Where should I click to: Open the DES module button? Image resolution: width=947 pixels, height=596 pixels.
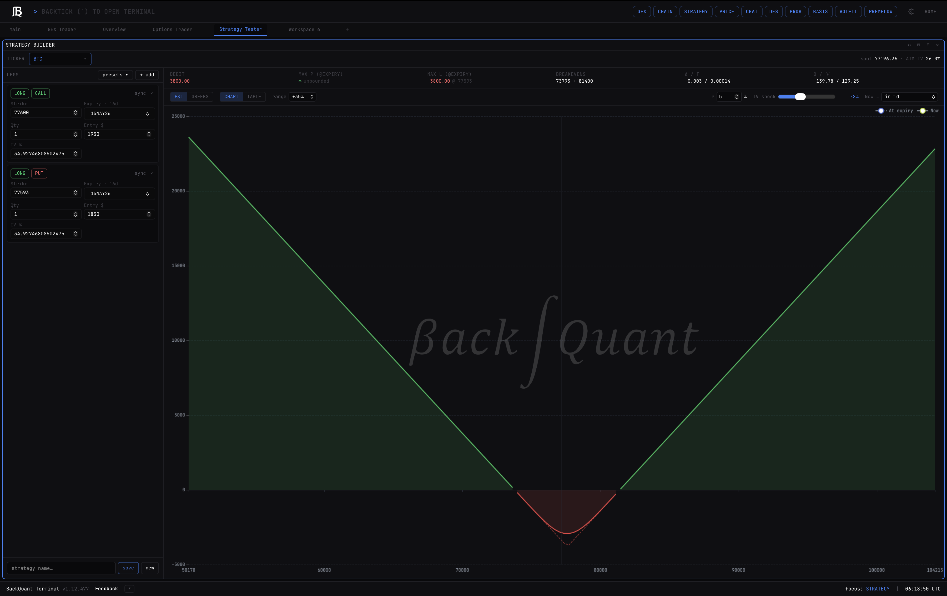pos(774,12)
